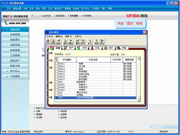Click the 删除 delete toolbar icon
Screen dimensions: 180x135
(x=71, y=42)
